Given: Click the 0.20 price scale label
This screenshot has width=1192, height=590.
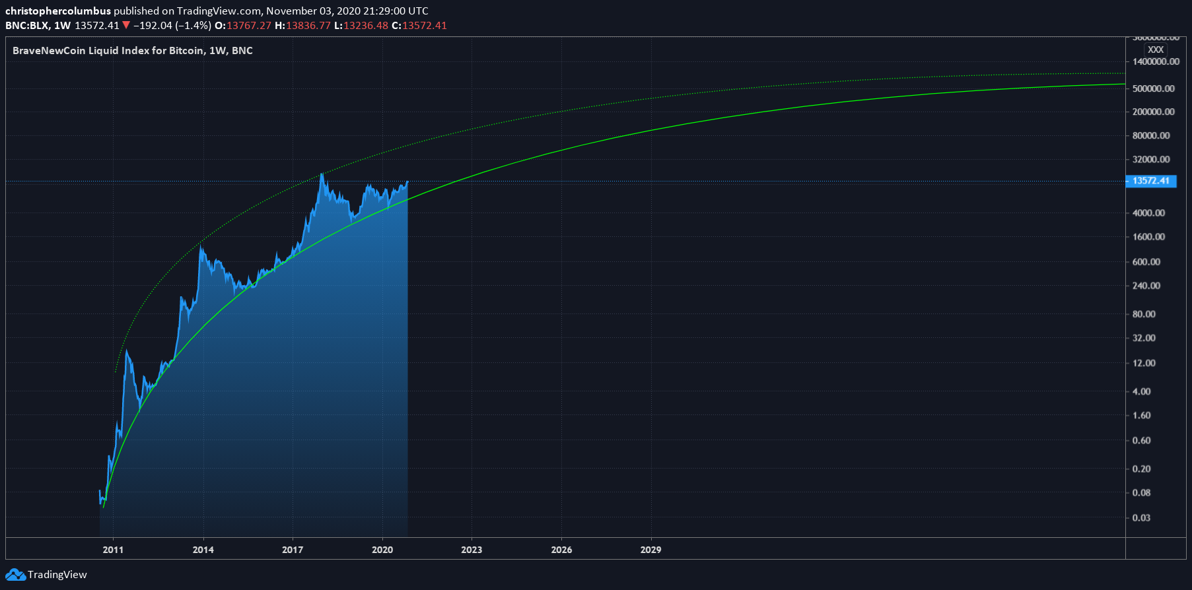Looking at the screenshot, I should pyautogui.click(x=1142, y=469).
